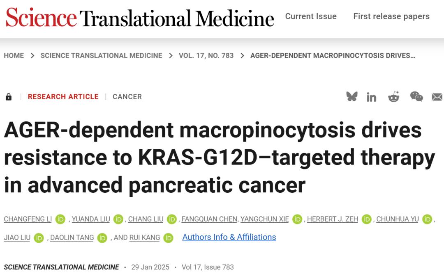Click the Science Translational Medicine logo
Screen dimensions: 444x274
click(140, 18)
